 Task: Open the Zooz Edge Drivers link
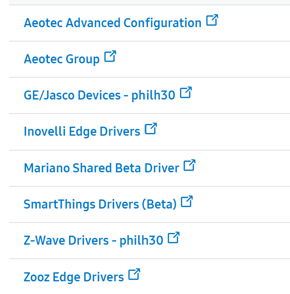click(73, 276)
